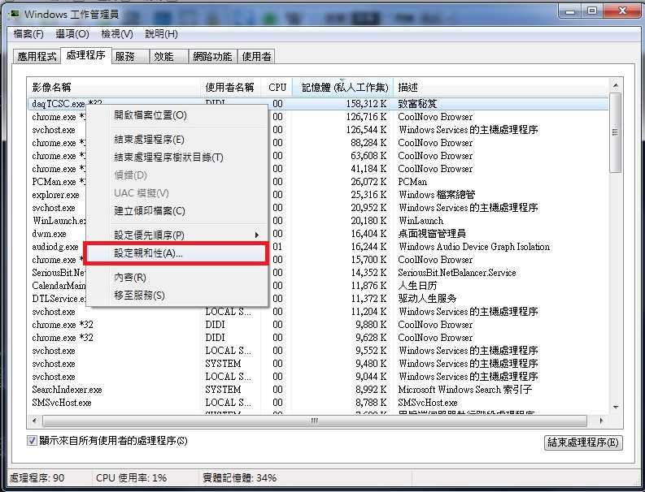645x492 pixels.
Task: Minimize the Task Manager window
Action: [569, 11]
